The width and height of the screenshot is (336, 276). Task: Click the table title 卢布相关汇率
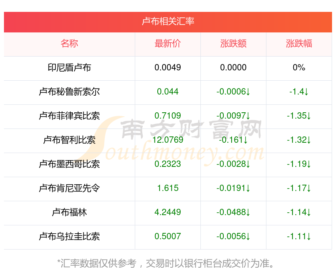click(x=168, y=21)
